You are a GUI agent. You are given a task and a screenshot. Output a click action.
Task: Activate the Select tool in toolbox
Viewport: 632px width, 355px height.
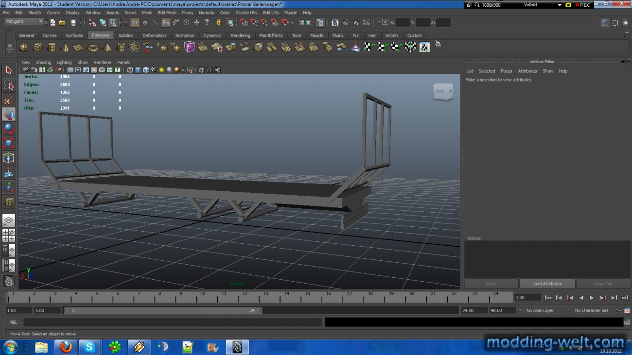point(9,70)
